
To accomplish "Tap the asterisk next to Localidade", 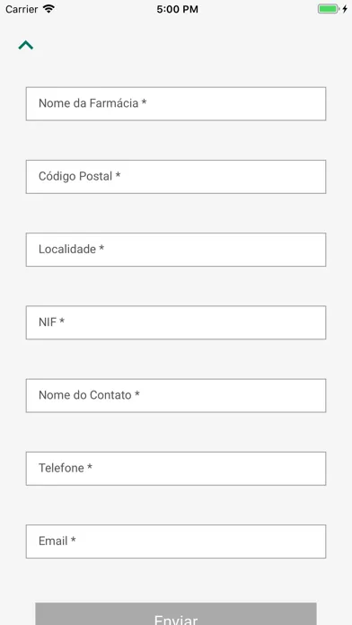I will point(101,248).
